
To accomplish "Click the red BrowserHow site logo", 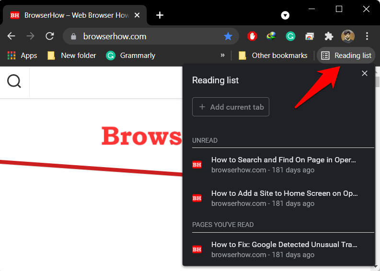I will (142, 136).
